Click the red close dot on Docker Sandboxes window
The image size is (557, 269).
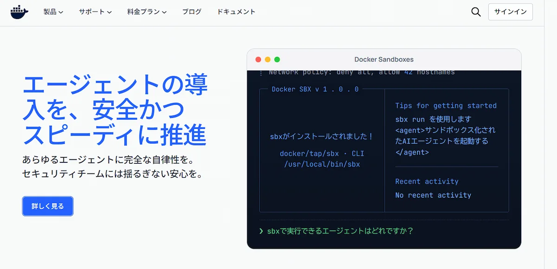click(x=258, y=59)
